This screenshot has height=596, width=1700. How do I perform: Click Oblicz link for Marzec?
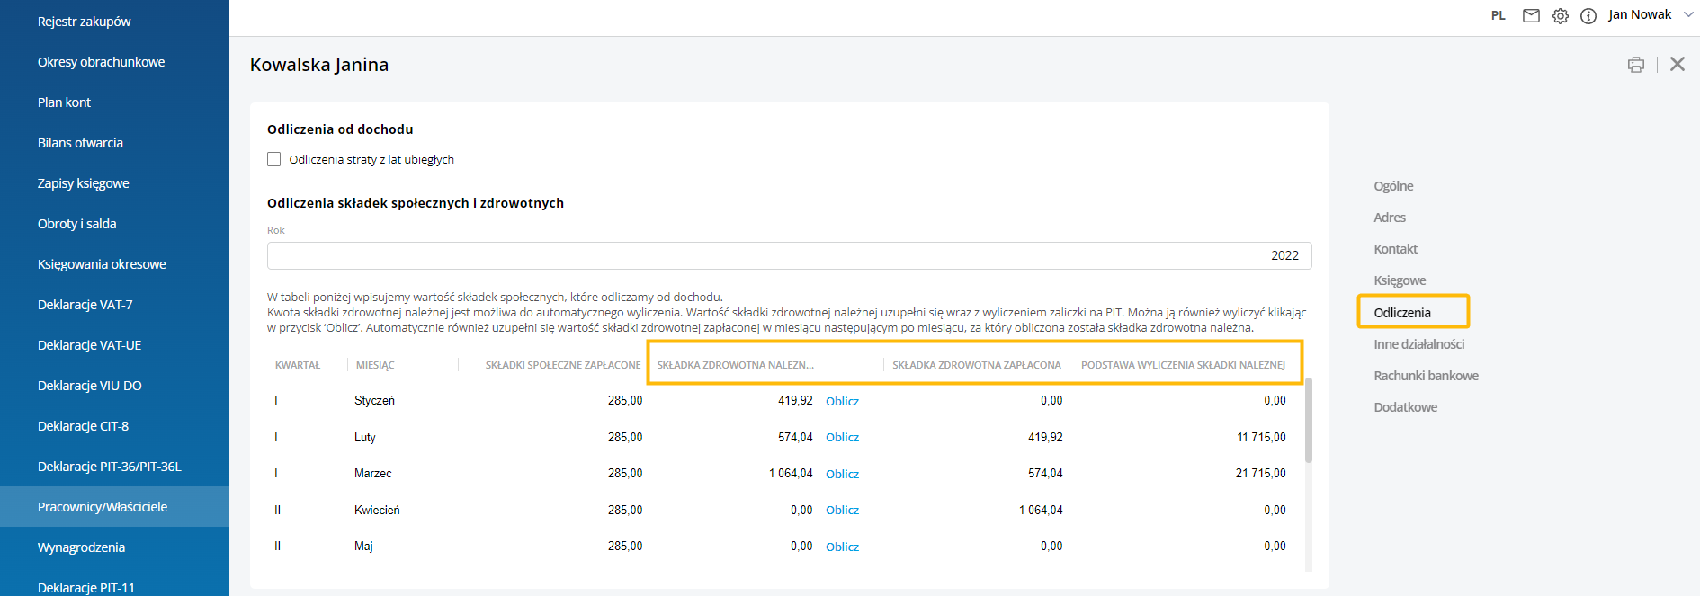tap(842, 474)
